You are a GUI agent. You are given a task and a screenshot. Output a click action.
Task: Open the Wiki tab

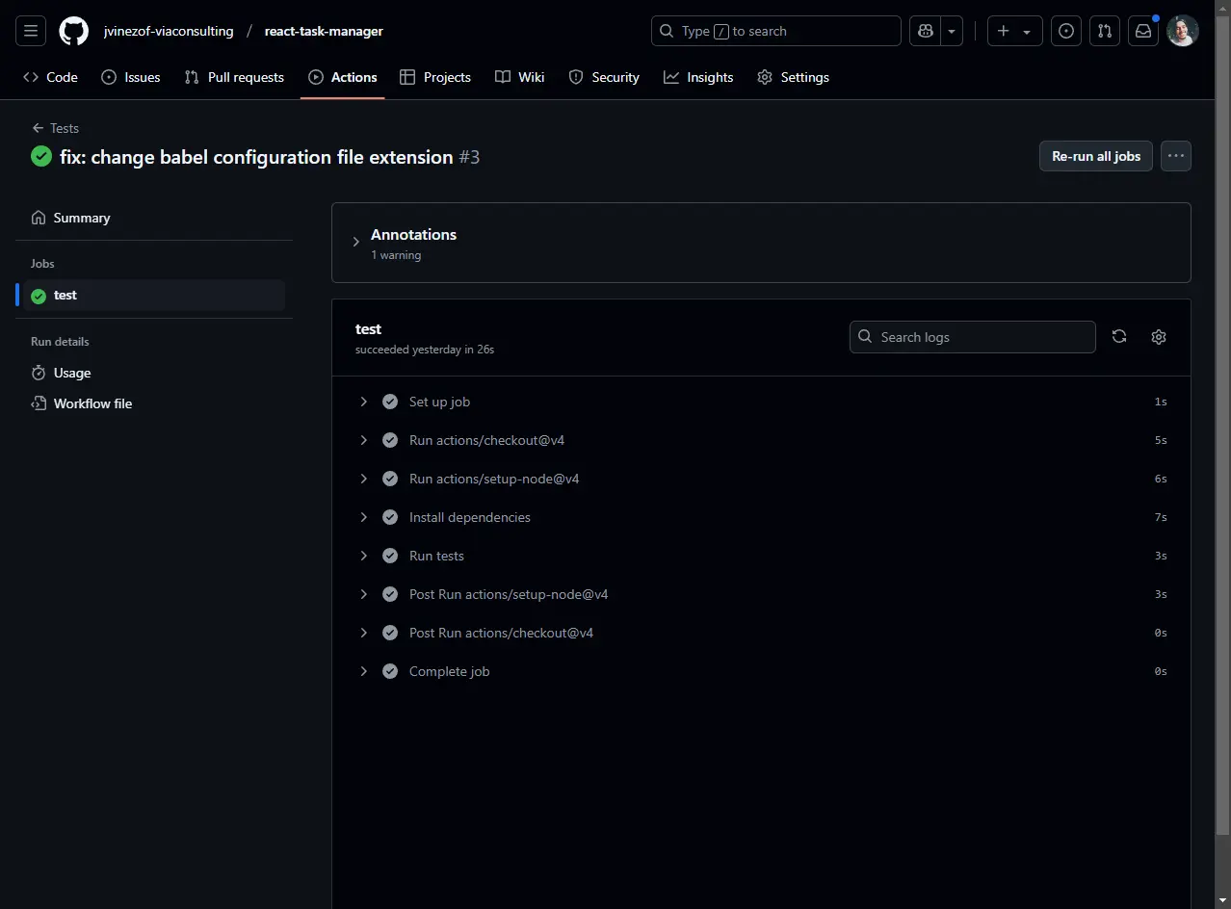pyautogui.click(x=520, y=77)
